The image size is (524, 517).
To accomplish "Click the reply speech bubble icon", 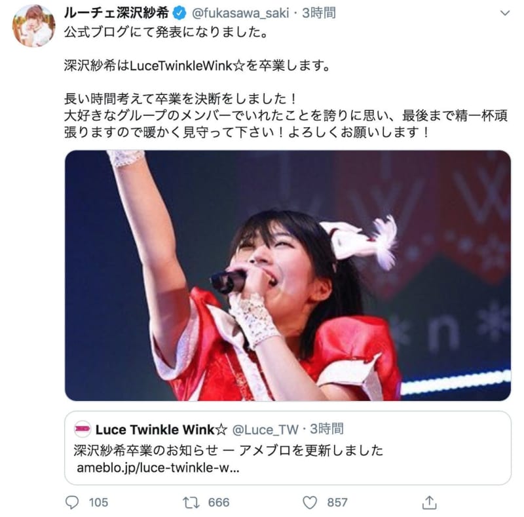I will click(72, 503).
